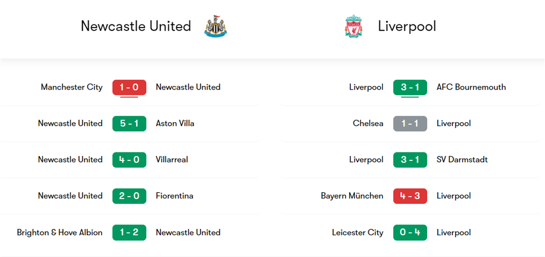This screenshot has width=545, height=257.
Task: Open the Bayern München team link
Action: [x=352, y=196]
